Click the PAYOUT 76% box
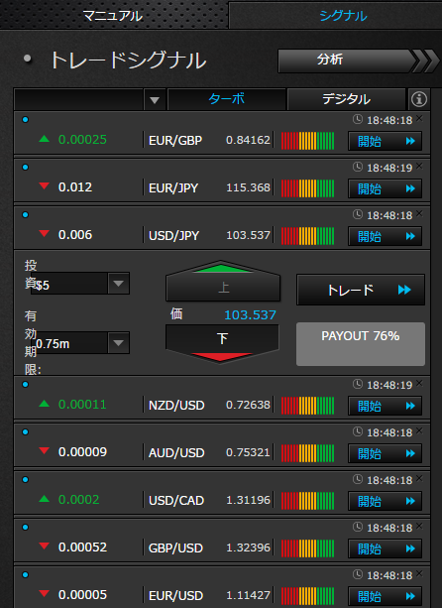The width and height of the screenshot is (442, 608). pyautogui.click(x=361, y=344)
